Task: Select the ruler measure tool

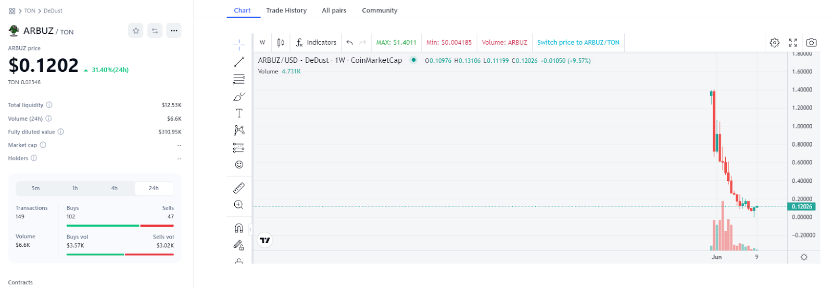Action: (239, 188)
